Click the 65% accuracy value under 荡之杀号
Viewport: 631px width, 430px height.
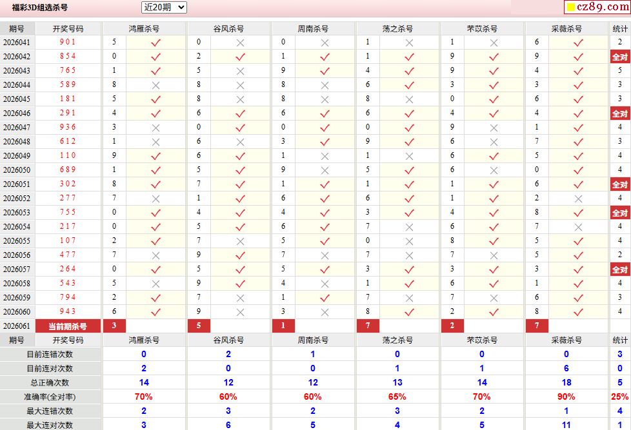pyautogui.click(x=397, y=397)
